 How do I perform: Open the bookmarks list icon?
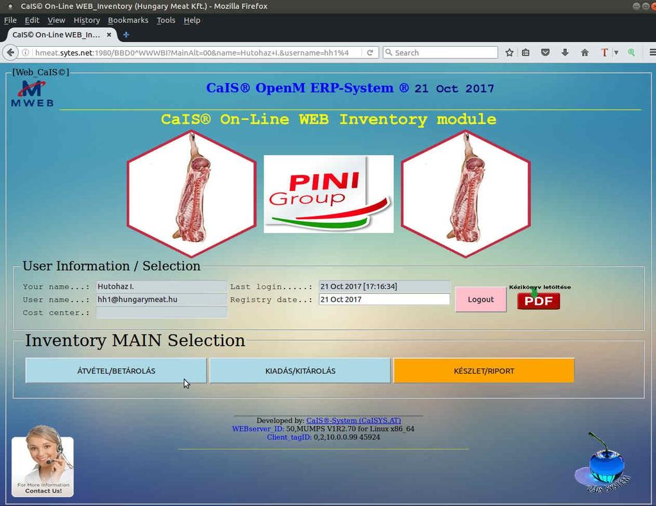coord(525,53)
